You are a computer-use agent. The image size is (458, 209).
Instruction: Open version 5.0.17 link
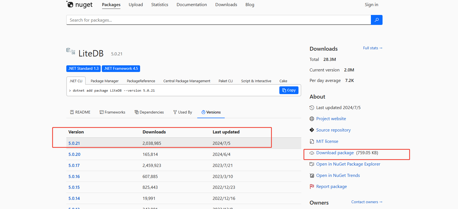(x=74, y=166)
